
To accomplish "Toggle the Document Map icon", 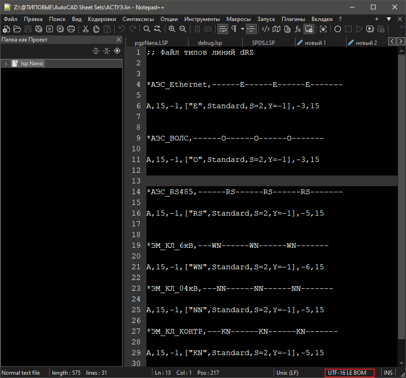I will coord(276,29).
